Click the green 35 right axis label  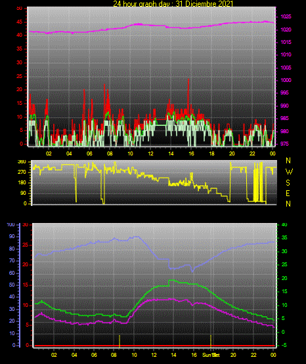tap(284, 237)
